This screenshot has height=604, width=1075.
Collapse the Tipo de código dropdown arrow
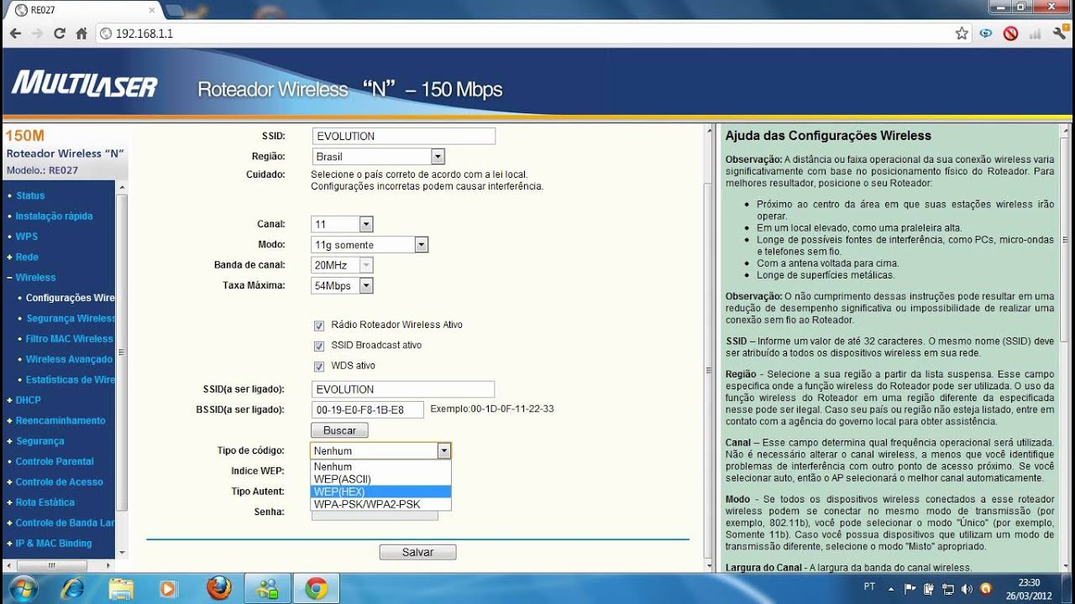(x=443, y=450)
